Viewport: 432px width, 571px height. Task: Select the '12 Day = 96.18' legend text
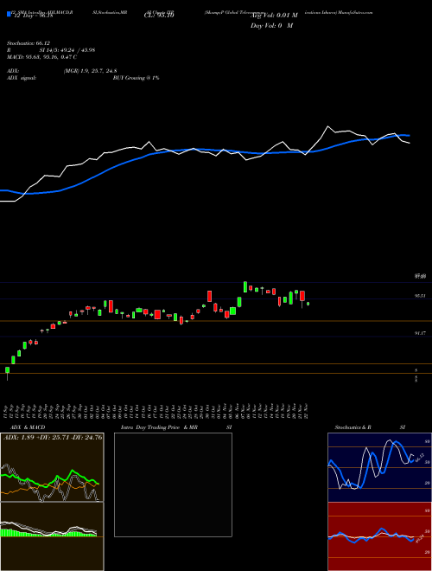[x=32, y=16]
